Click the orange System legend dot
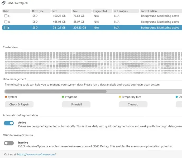Viewport: 182px width, 158px height. [x=6, y=97]
